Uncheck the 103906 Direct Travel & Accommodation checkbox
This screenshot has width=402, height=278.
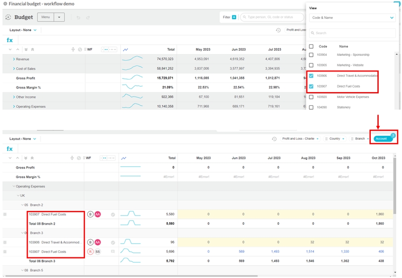[311, 76]
